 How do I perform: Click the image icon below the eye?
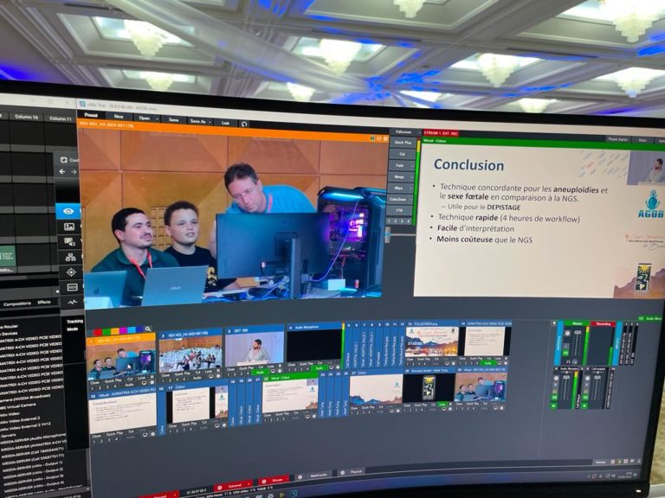pos(68,227)
